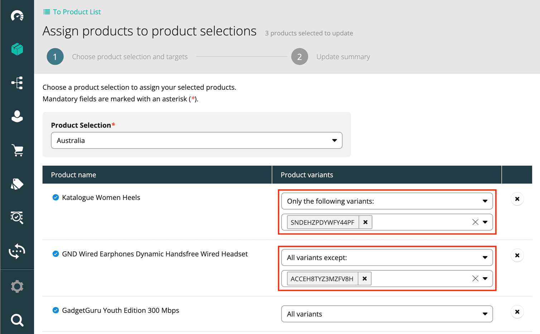This screenshot has height=334, width=540.
Task: Deselect GadgetGuru Youth Edition 300 Mbps
Action: click(56, 310)
